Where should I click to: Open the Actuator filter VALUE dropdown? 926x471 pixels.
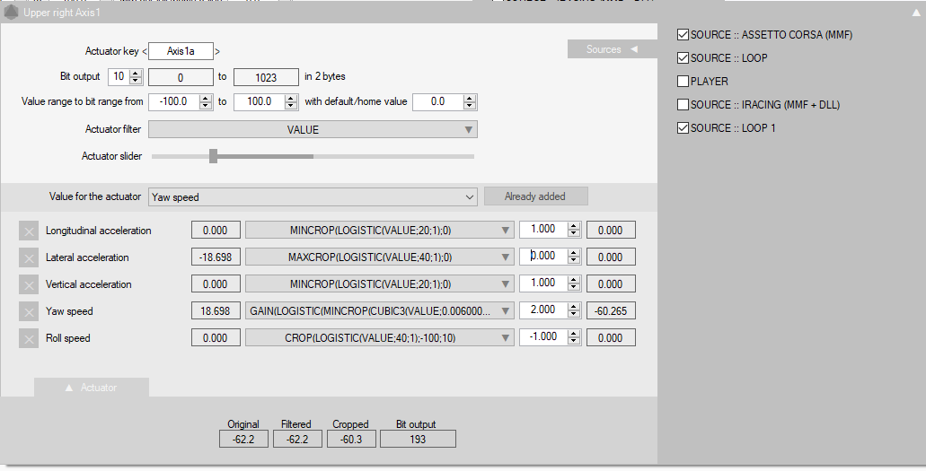313,130
